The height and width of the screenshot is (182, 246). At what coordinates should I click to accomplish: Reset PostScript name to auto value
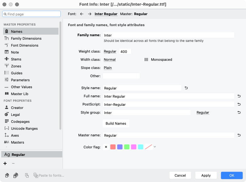click(239, 104)
